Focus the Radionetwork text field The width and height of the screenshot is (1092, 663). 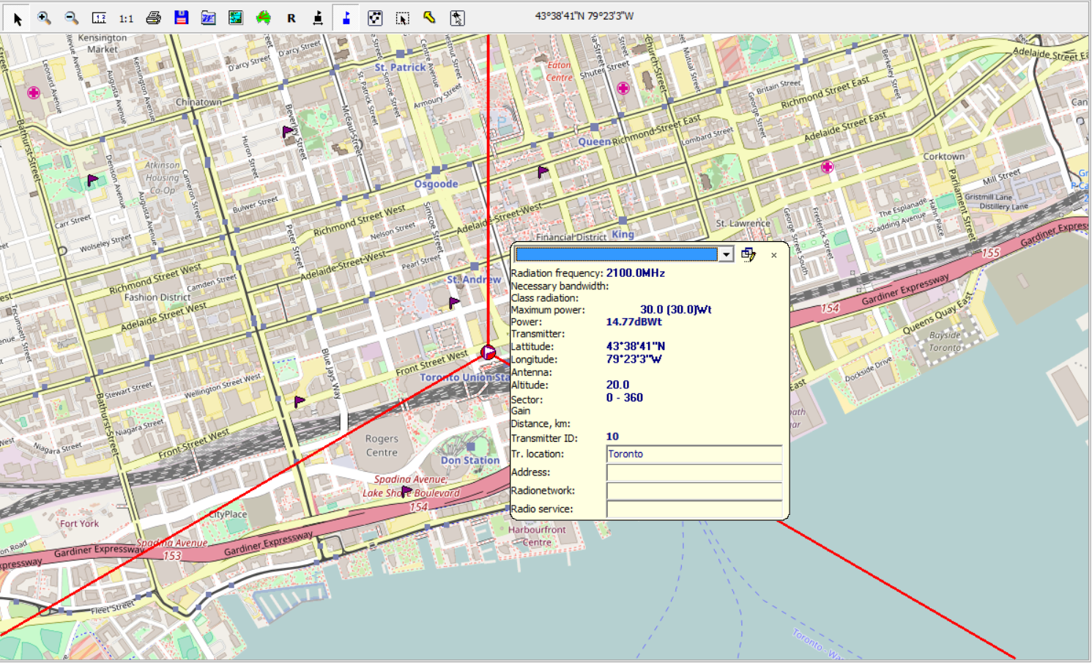click(694, 491)
